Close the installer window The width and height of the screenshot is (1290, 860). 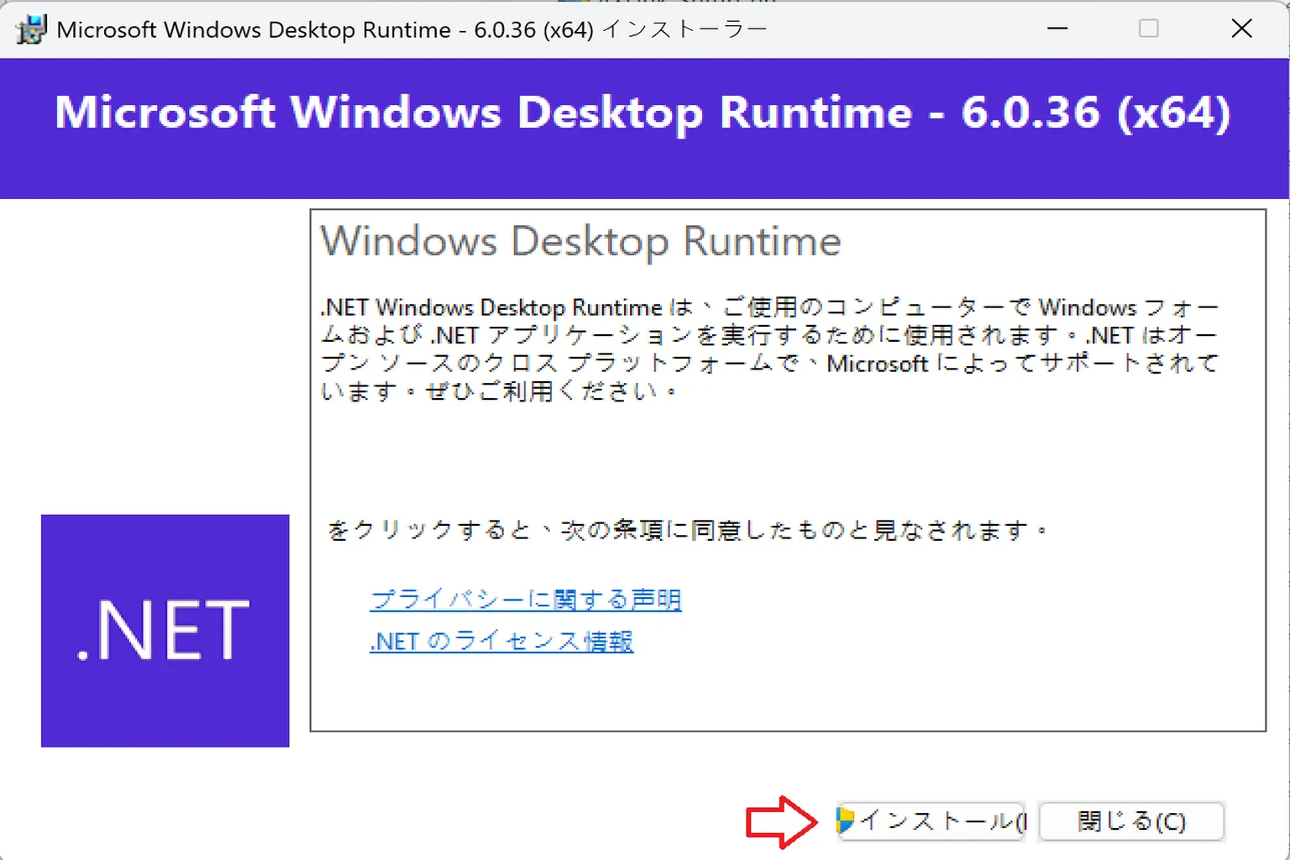click(x=1242, y=29)
